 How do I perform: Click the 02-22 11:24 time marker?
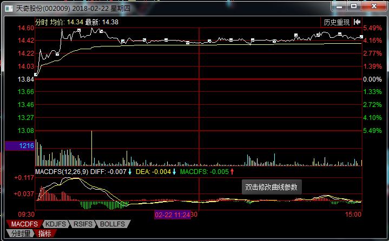coord(173,215)
